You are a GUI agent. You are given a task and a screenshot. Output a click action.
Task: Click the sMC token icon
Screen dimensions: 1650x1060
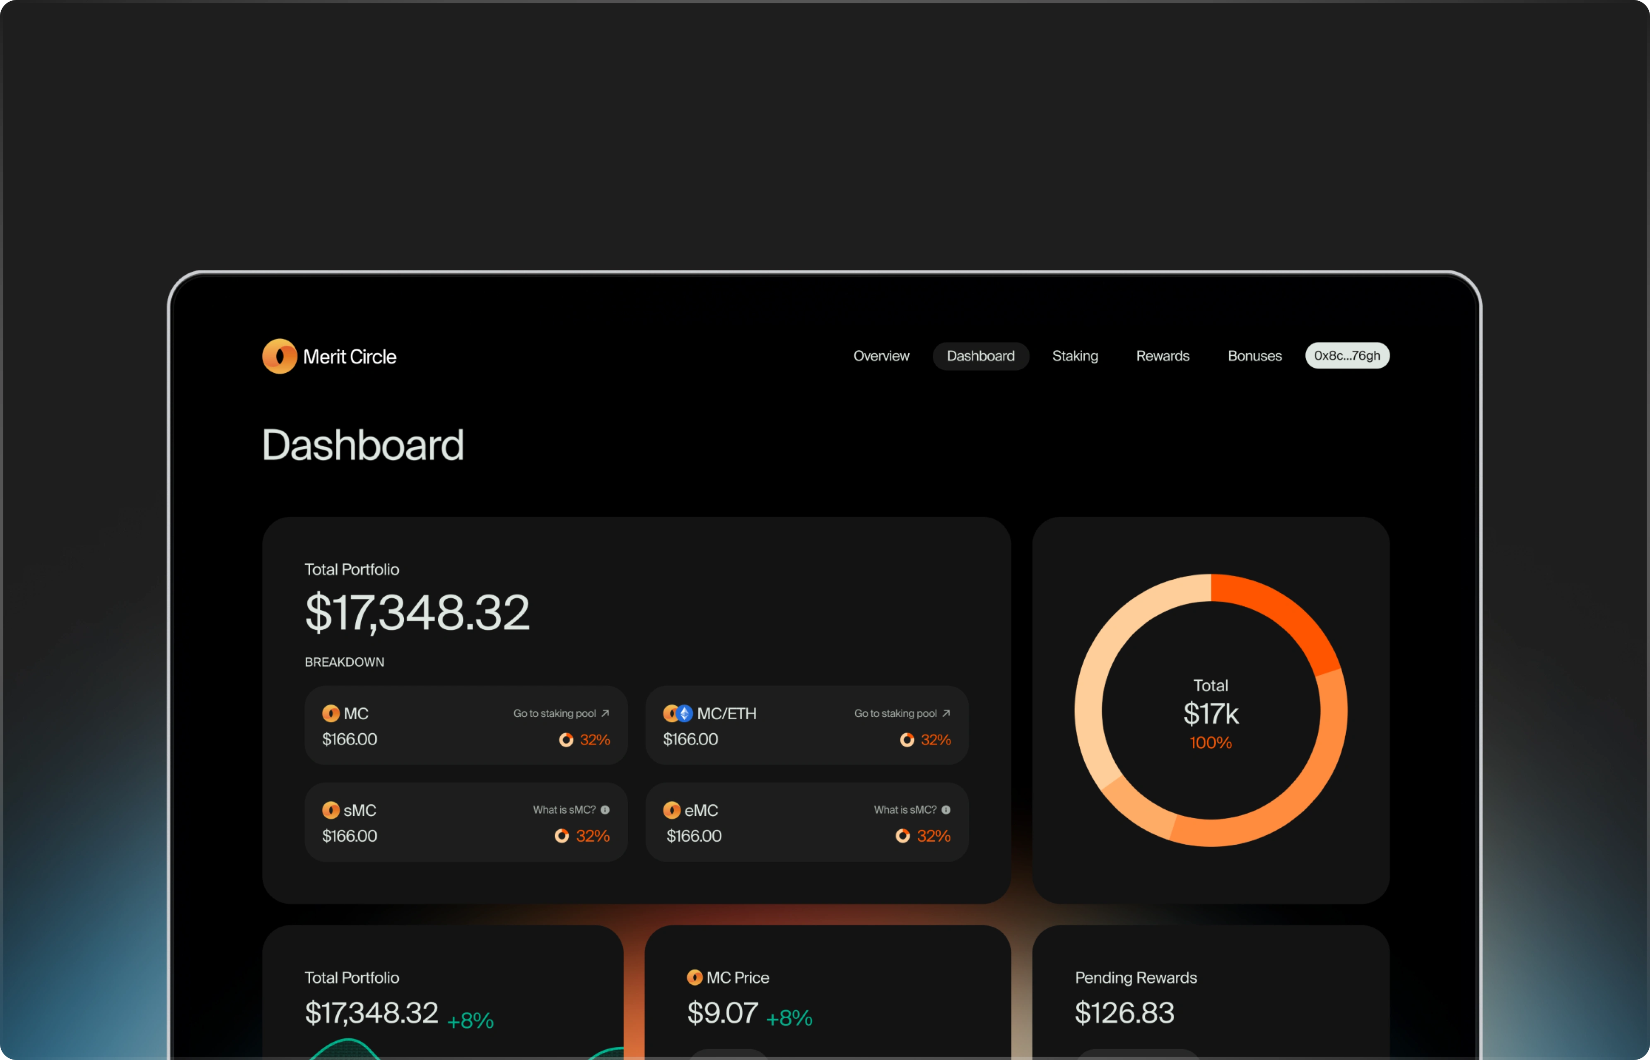(330, 809)
